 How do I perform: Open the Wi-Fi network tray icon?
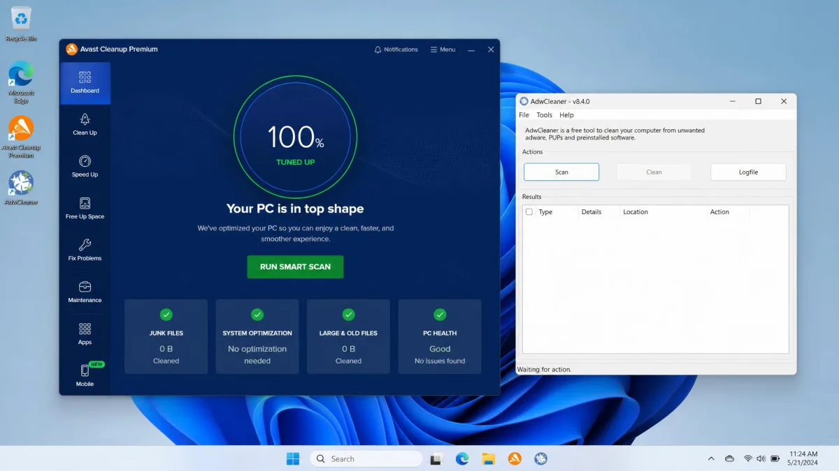(748, 458)
